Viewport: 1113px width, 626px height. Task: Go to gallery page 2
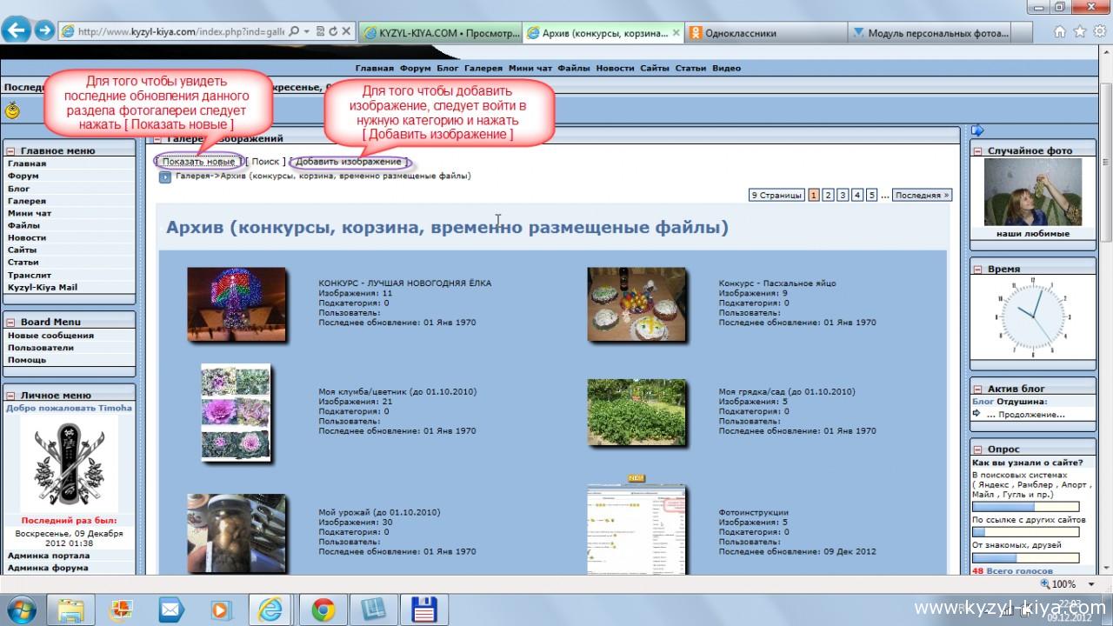[x=829, y=195]
